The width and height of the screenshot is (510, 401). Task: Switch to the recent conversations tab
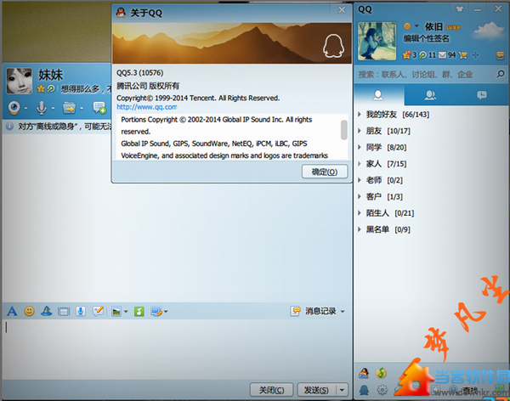tap(482, 95)
